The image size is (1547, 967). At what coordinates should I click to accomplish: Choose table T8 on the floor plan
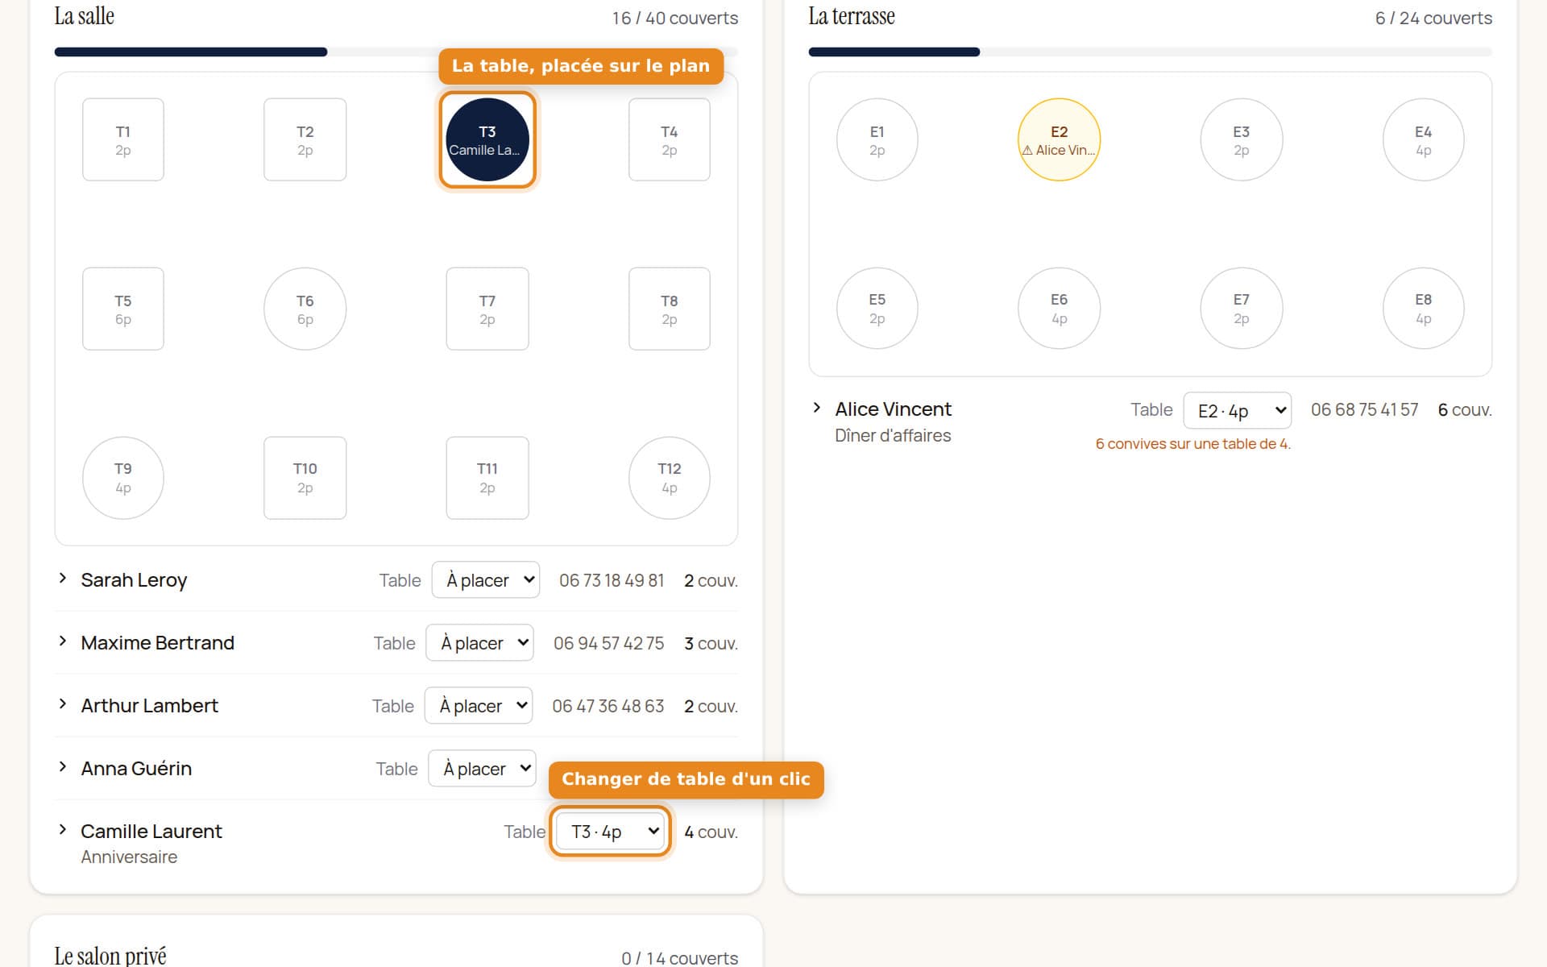pyautogui.click(x=670, y=309)
